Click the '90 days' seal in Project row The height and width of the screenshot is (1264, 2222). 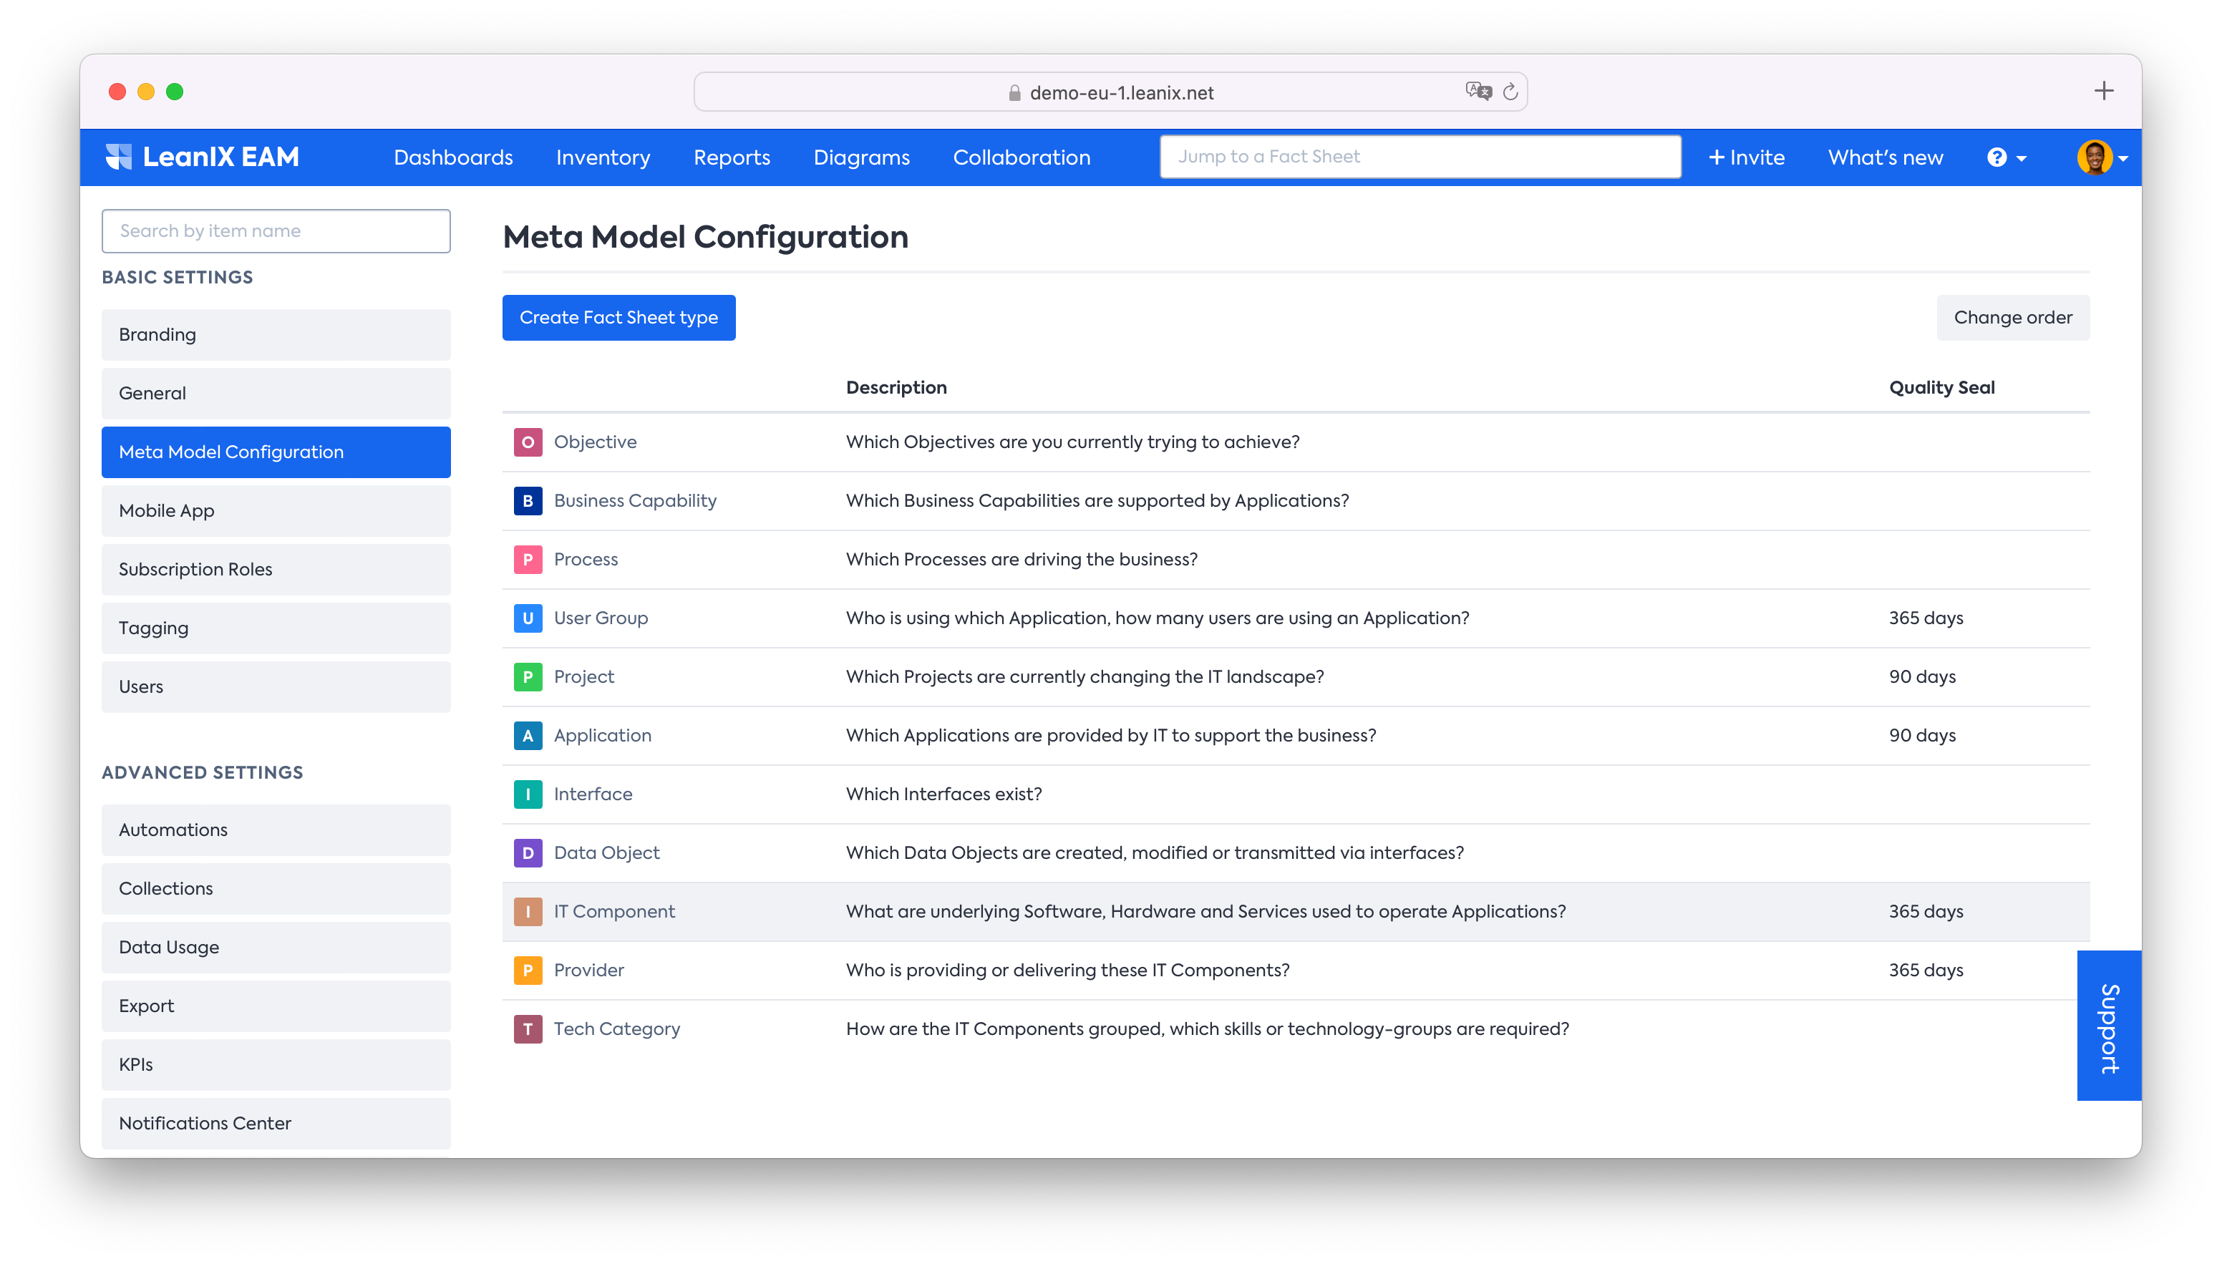point(1921,677)
